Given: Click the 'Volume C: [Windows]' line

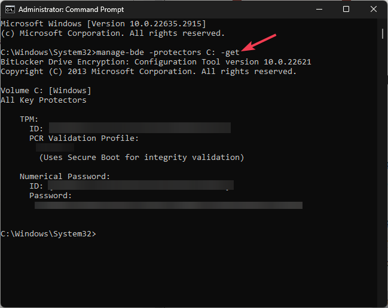Looking at the screenshot, I should pyautogui.click(x=46, y=91).
